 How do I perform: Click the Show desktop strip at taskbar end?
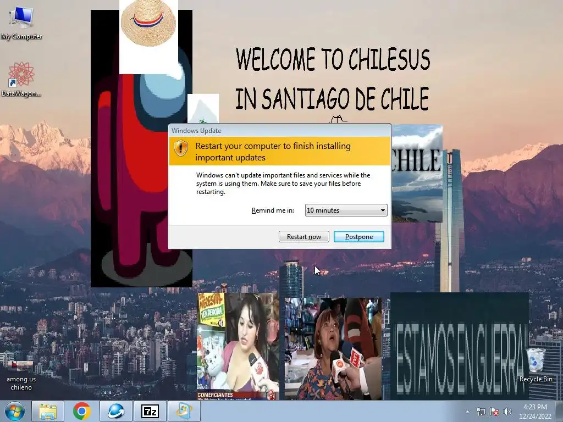pyautogui.click(x=559, y=411)
